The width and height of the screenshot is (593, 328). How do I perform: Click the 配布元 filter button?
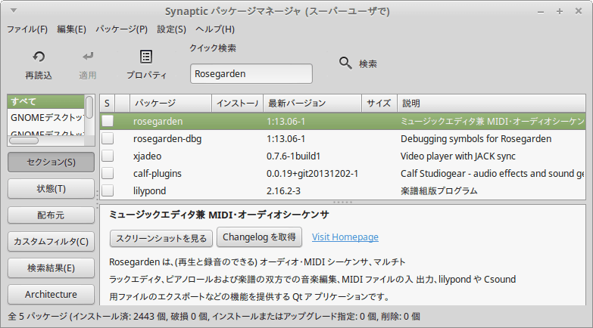(51, 215)
